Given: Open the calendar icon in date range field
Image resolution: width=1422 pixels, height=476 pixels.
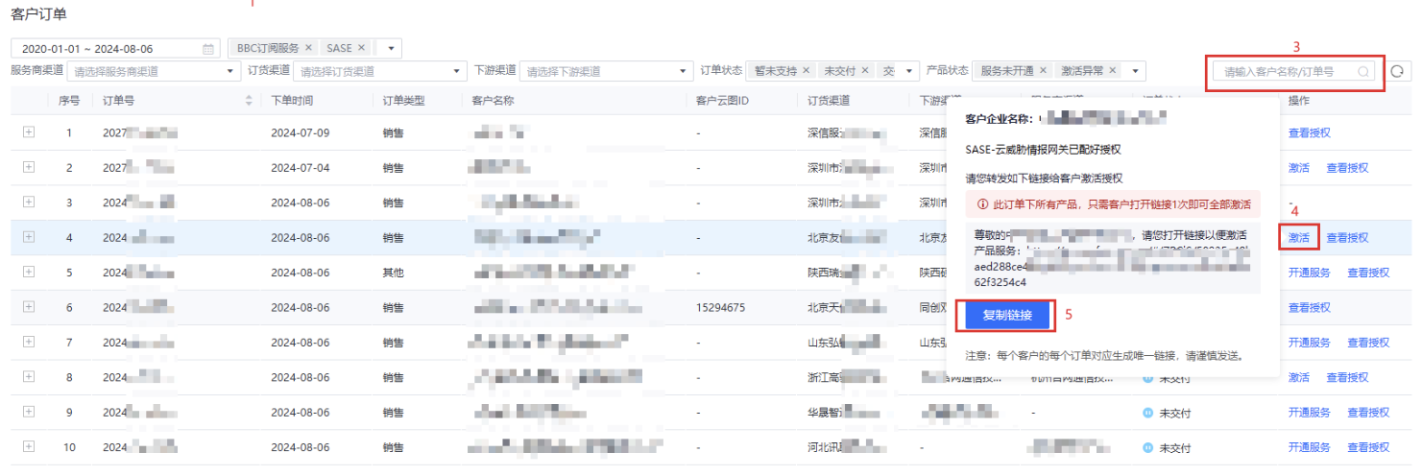Looking at the screenshot, I should [x=208, y=48].
